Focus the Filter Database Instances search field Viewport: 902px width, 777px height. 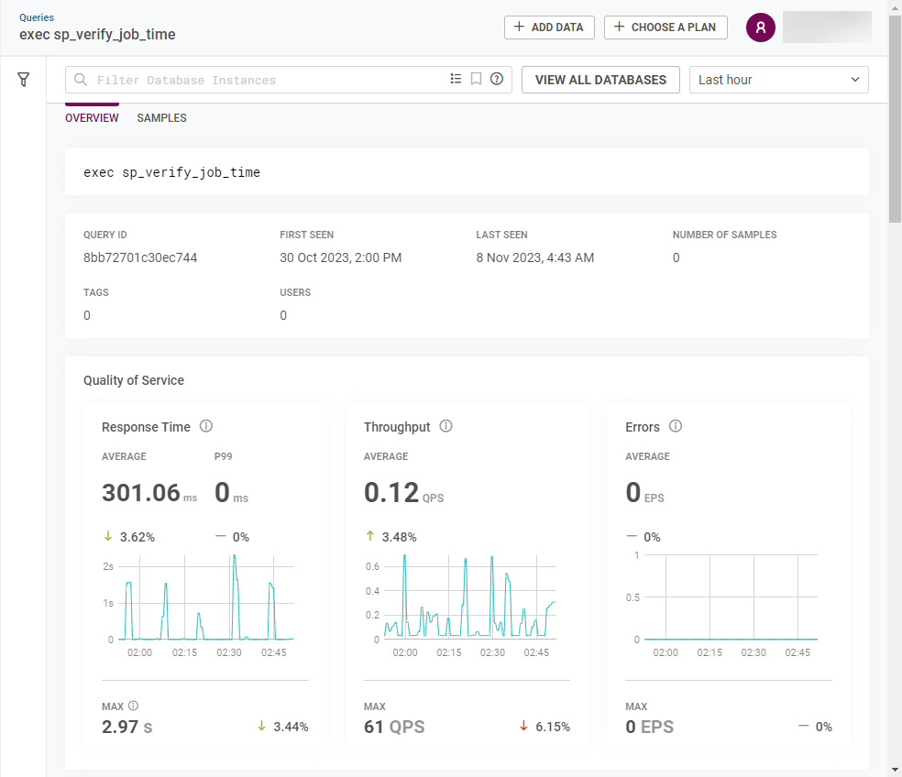pos(266,80)
